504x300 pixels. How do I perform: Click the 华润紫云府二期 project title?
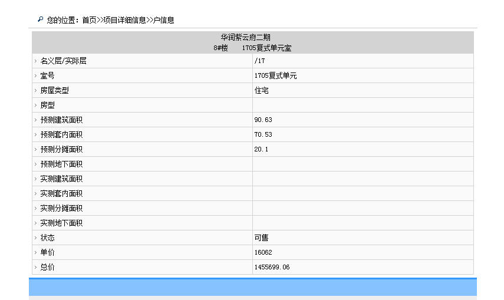[x=246, y=37]
